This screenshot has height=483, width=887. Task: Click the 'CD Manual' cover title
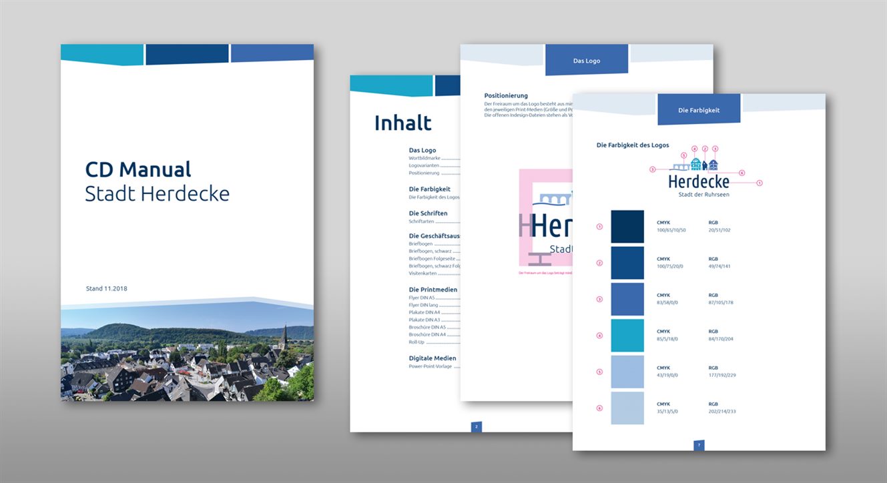[138, 169]
